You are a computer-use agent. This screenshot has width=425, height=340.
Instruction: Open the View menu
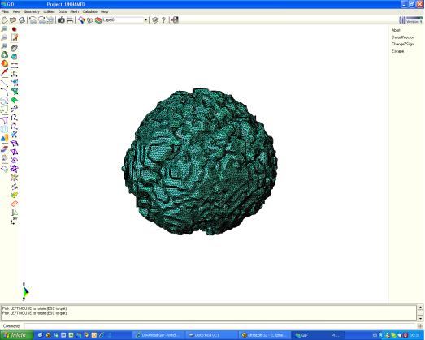click(x=16, y=11)
